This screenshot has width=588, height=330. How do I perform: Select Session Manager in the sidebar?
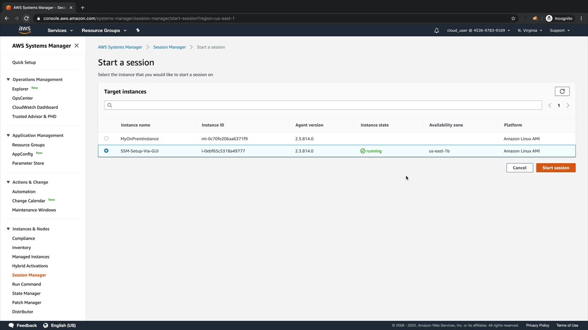(x=29, y=275)
